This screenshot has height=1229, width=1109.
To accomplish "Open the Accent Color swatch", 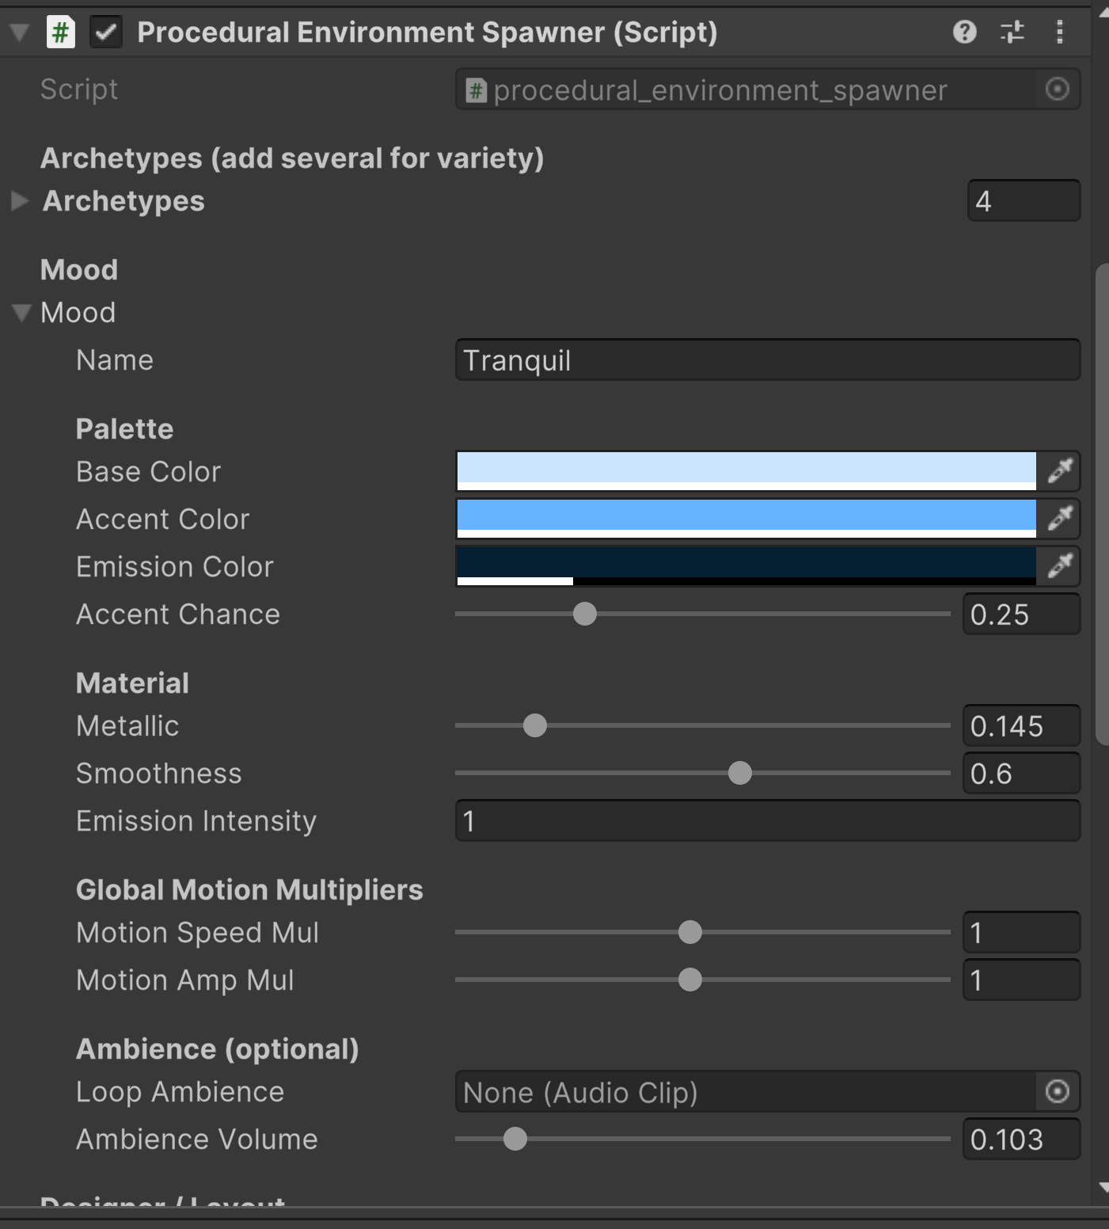I will point(746,517).
